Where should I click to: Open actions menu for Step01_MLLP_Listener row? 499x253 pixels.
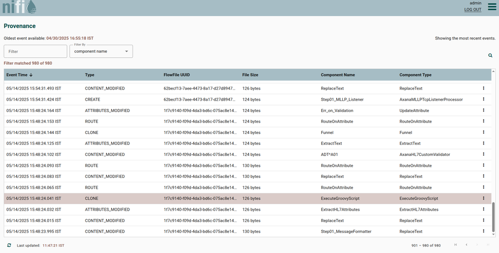pos(484,99)
